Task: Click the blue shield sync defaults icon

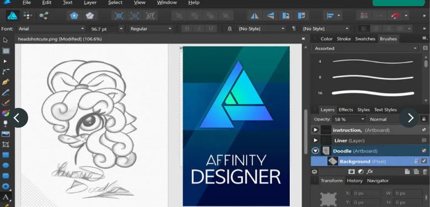Action: [x=74, y=15]
